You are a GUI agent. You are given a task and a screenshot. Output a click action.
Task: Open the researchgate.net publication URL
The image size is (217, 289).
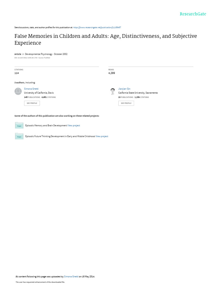[x=97, y=27]
